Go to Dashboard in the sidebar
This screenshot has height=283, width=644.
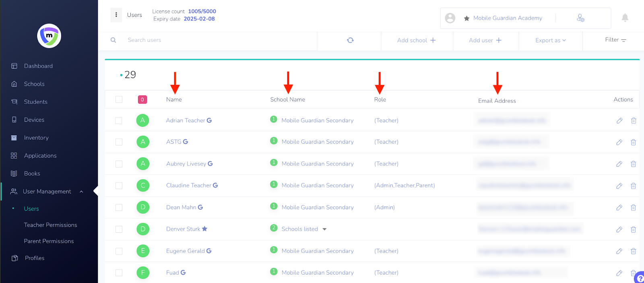38,66
